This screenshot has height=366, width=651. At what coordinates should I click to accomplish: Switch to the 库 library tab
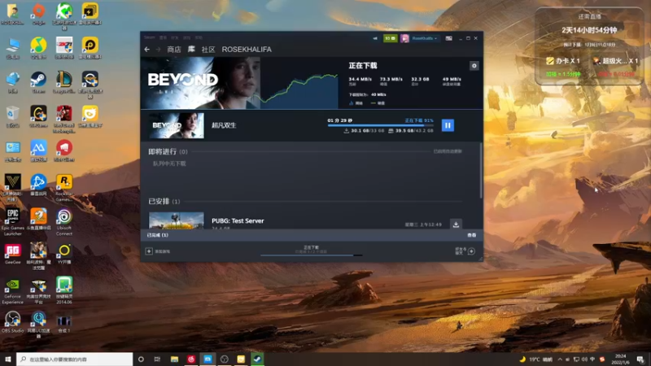click(191, 49)
